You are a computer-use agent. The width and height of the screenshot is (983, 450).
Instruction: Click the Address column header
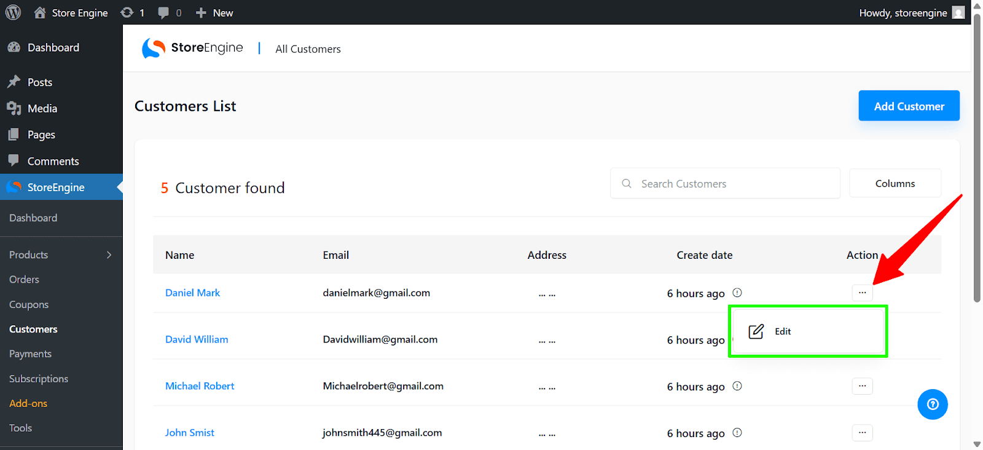coord(547,255)
